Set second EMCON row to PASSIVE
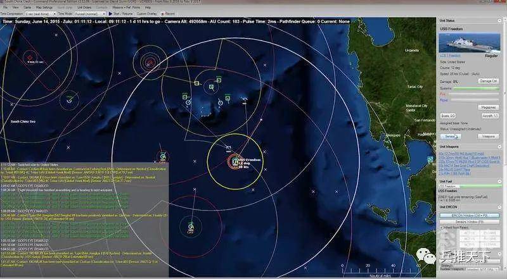Screen dimensions: 507x279 (489, 239)
